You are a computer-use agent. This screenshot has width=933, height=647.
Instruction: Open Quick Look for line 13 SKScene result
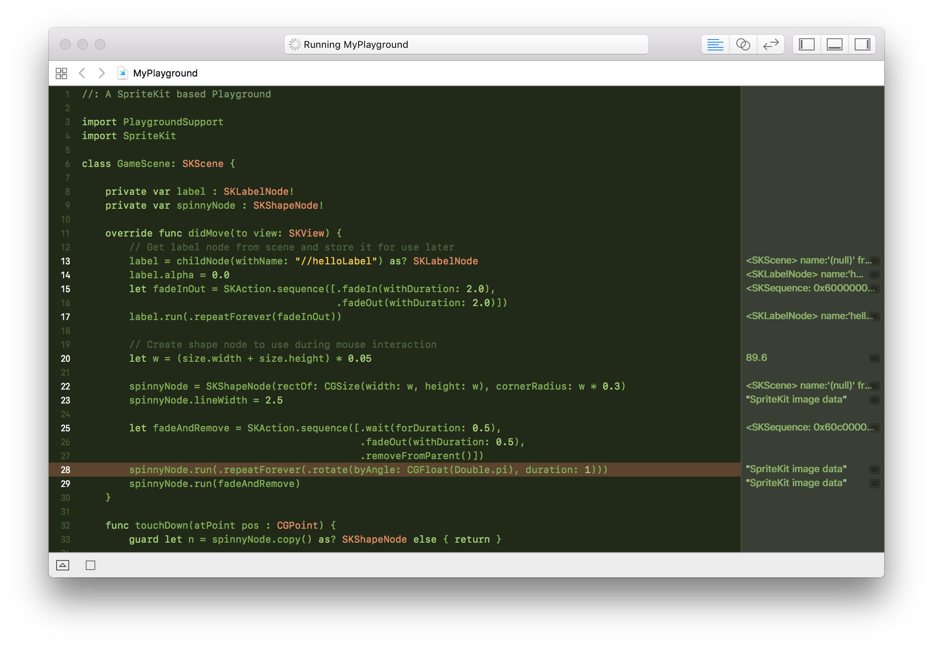(874, 261)
